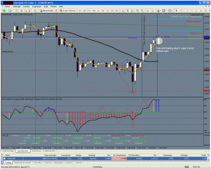The width and height of the screenshot is (211, 169).
Task: Open the Journal terminal tab
Action: [79, 163]
